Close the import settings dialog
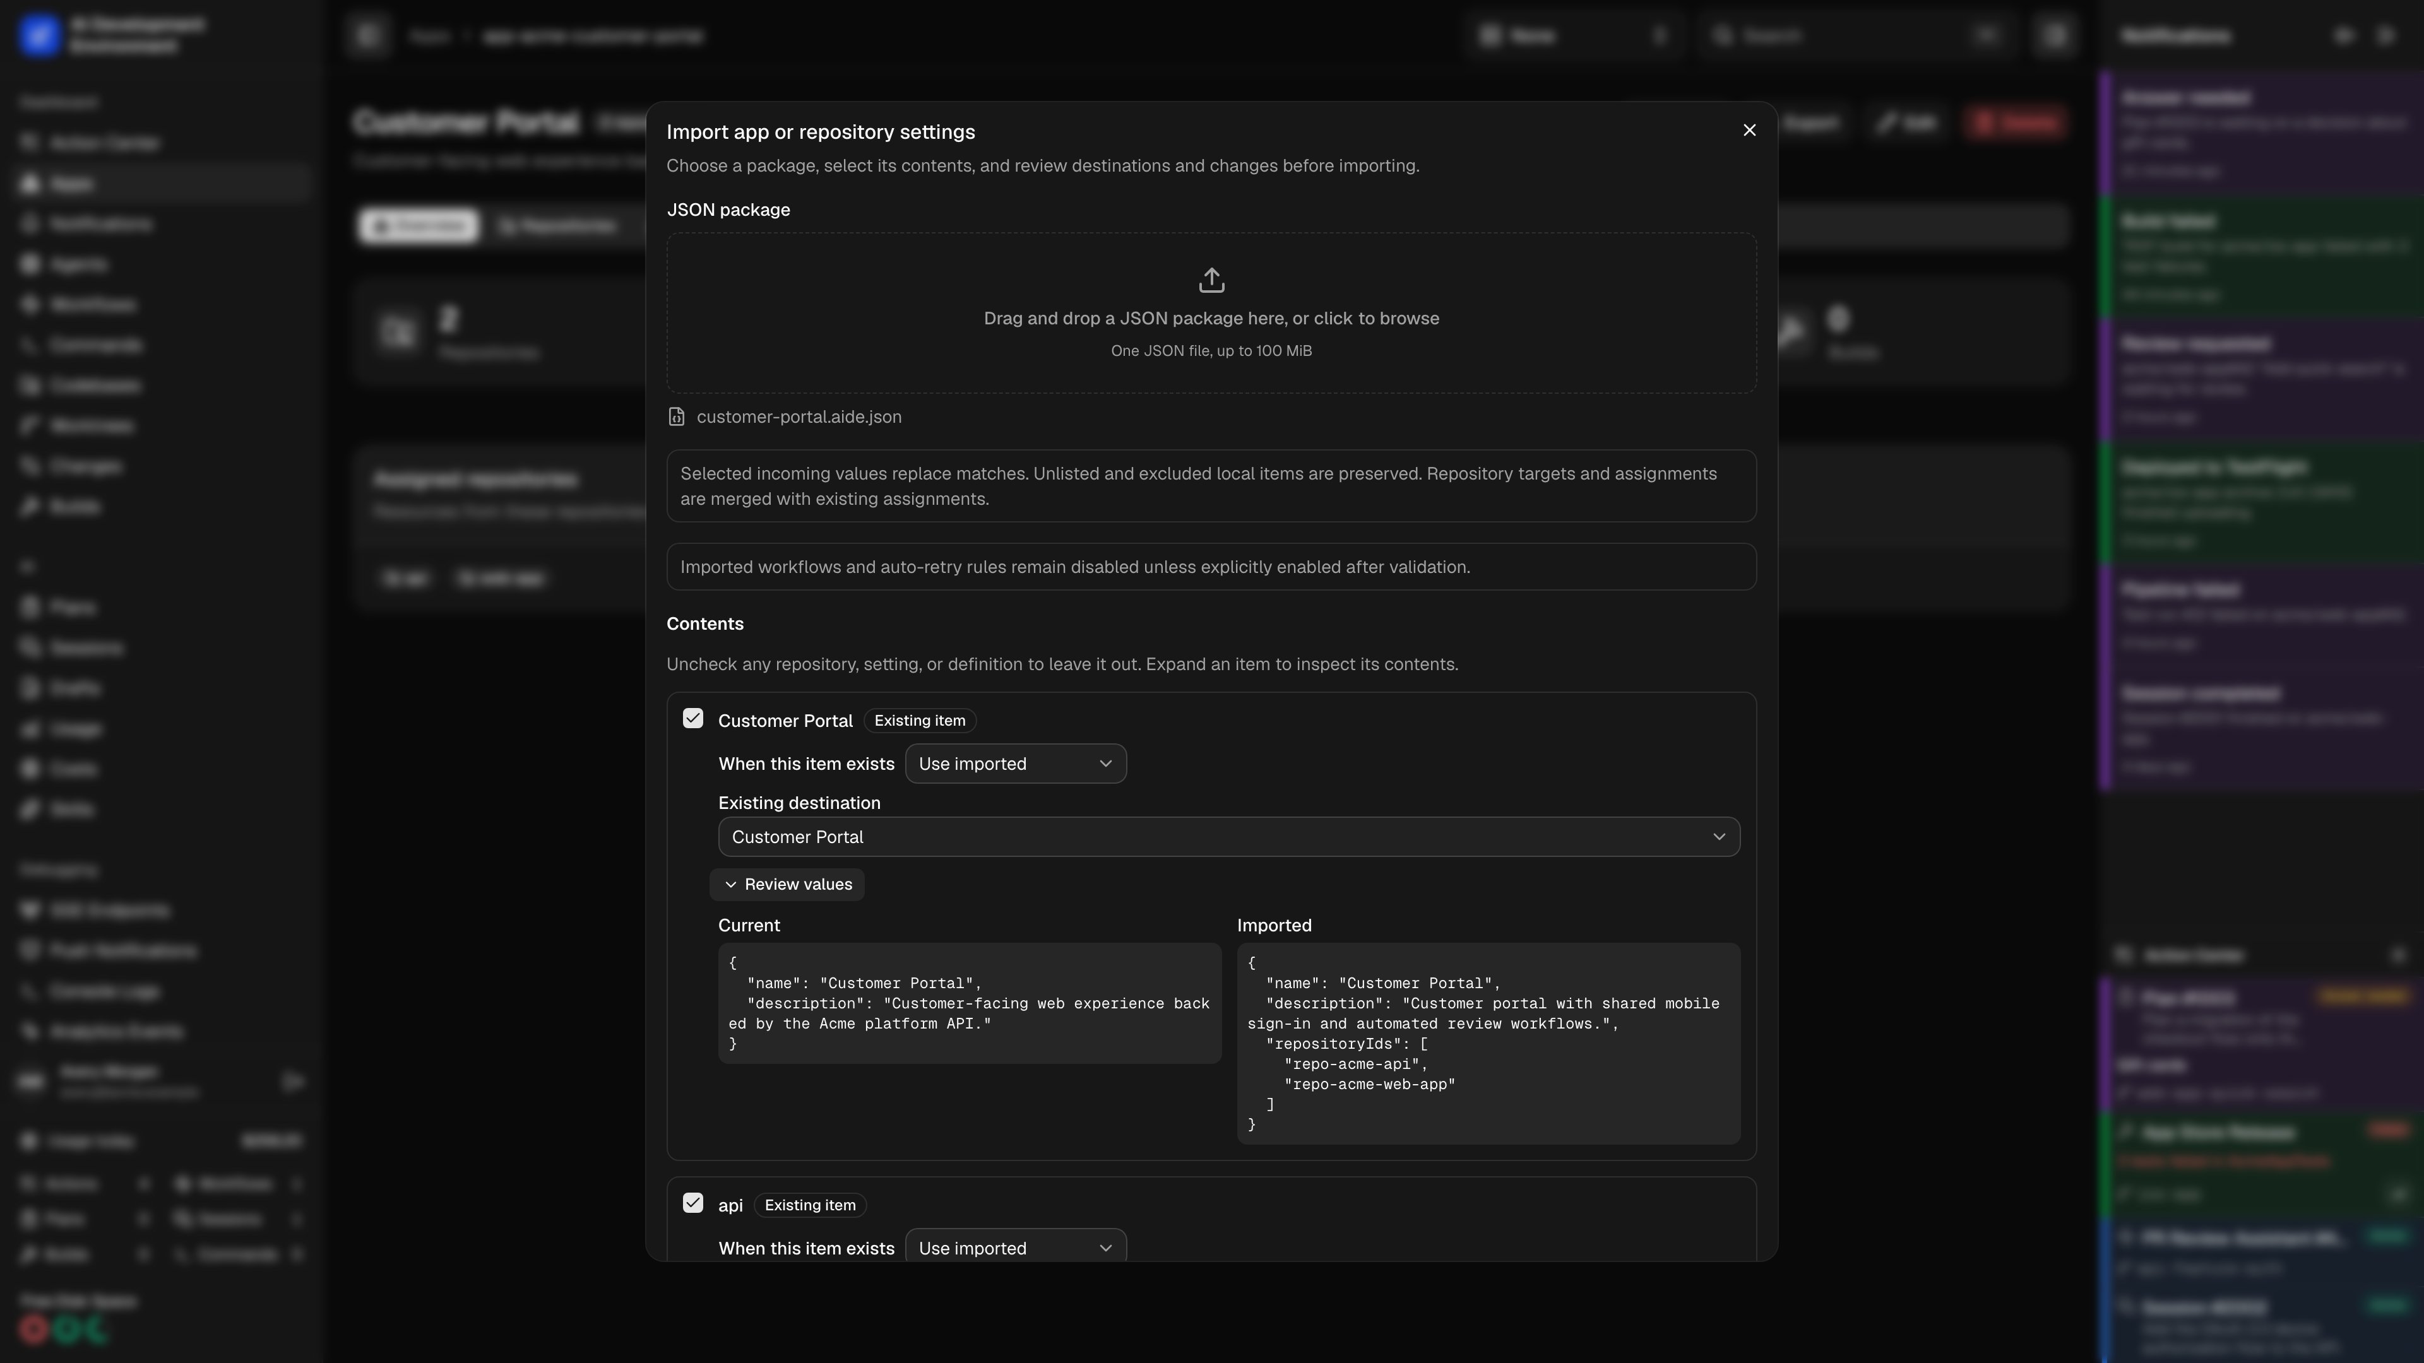2424x1363 pixels. pos(1749,130)
